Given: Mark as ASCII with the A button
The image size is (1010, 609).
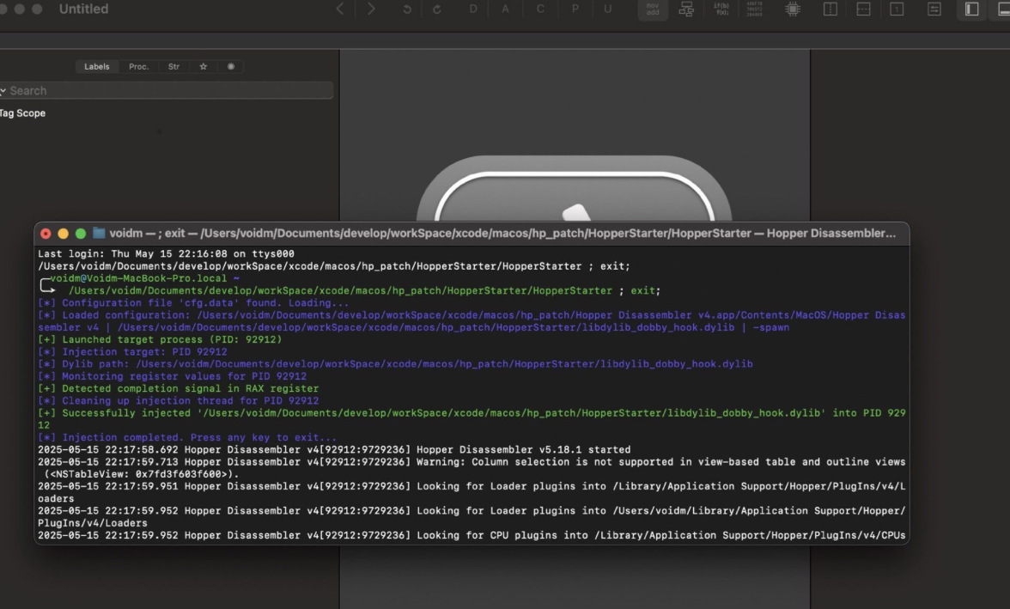Looking at the screenshot, I should tap(506, 9).
